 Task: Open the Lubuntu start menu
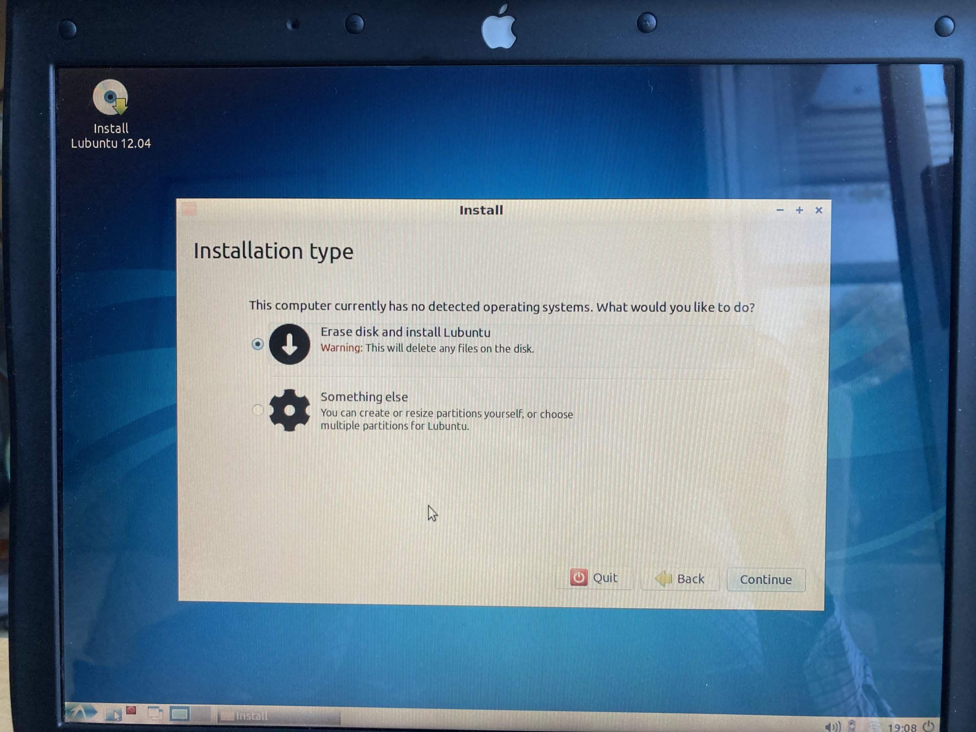tap(81, 712)
